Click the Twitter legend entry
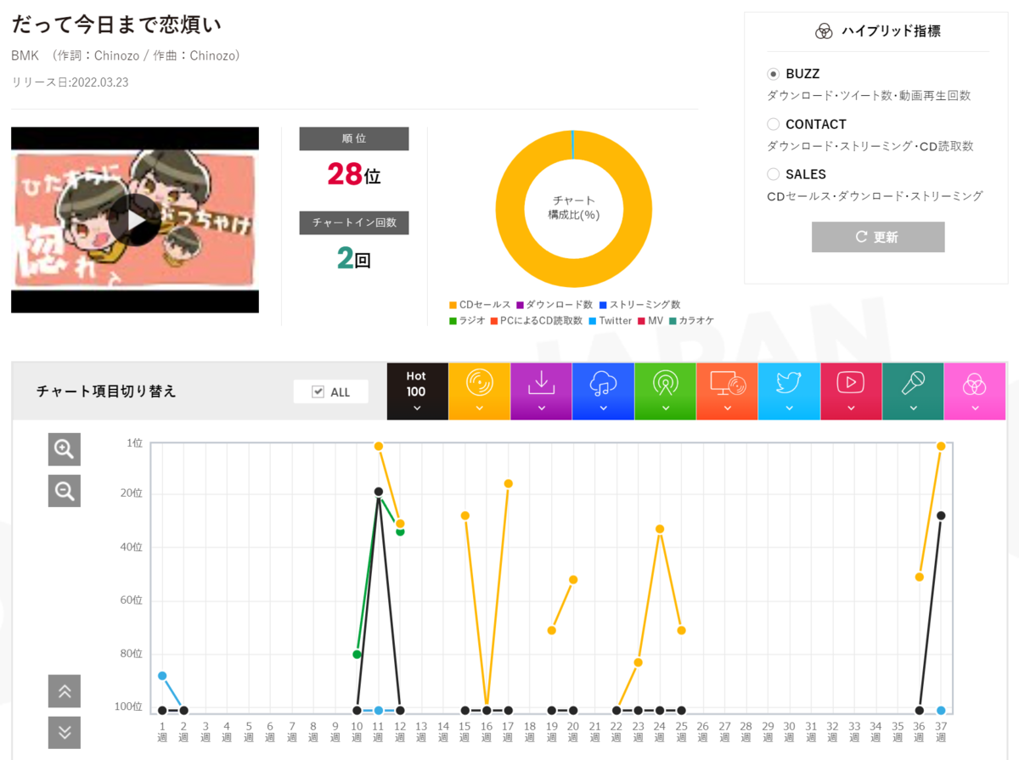 611,321
